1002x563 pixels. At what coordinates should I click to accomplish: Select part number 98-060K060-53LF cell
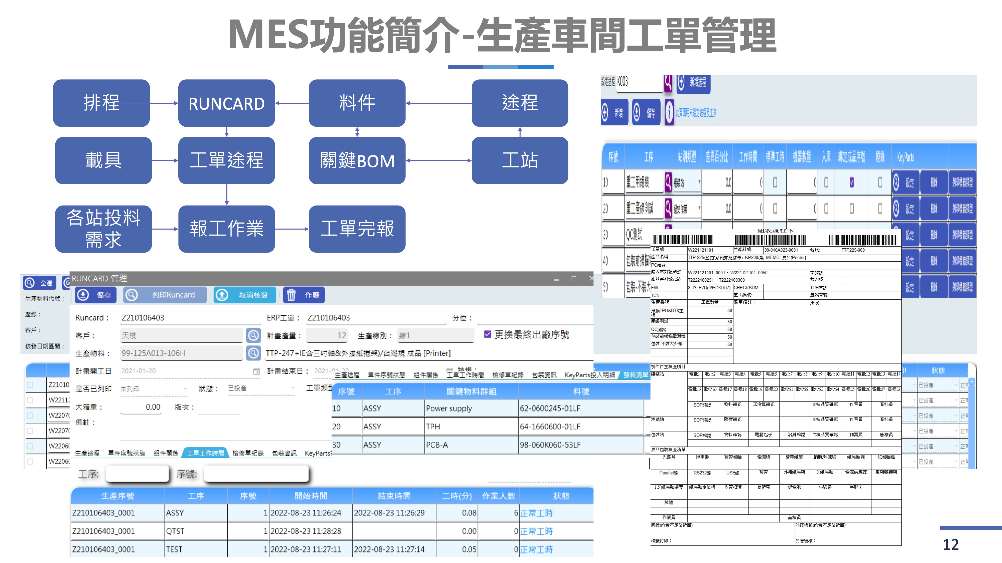pyautogui.click(x=581, y=445)
